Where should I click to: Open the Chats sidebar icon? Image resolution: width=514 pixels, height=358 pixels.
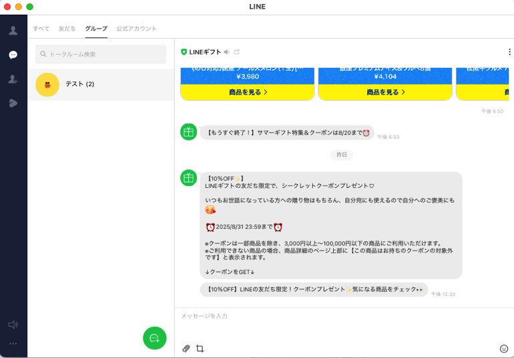[x=13, y=55]
